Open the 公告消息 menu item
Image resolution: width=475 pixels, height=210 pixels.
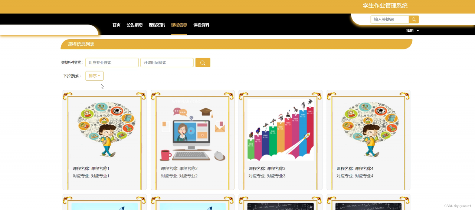135,25
